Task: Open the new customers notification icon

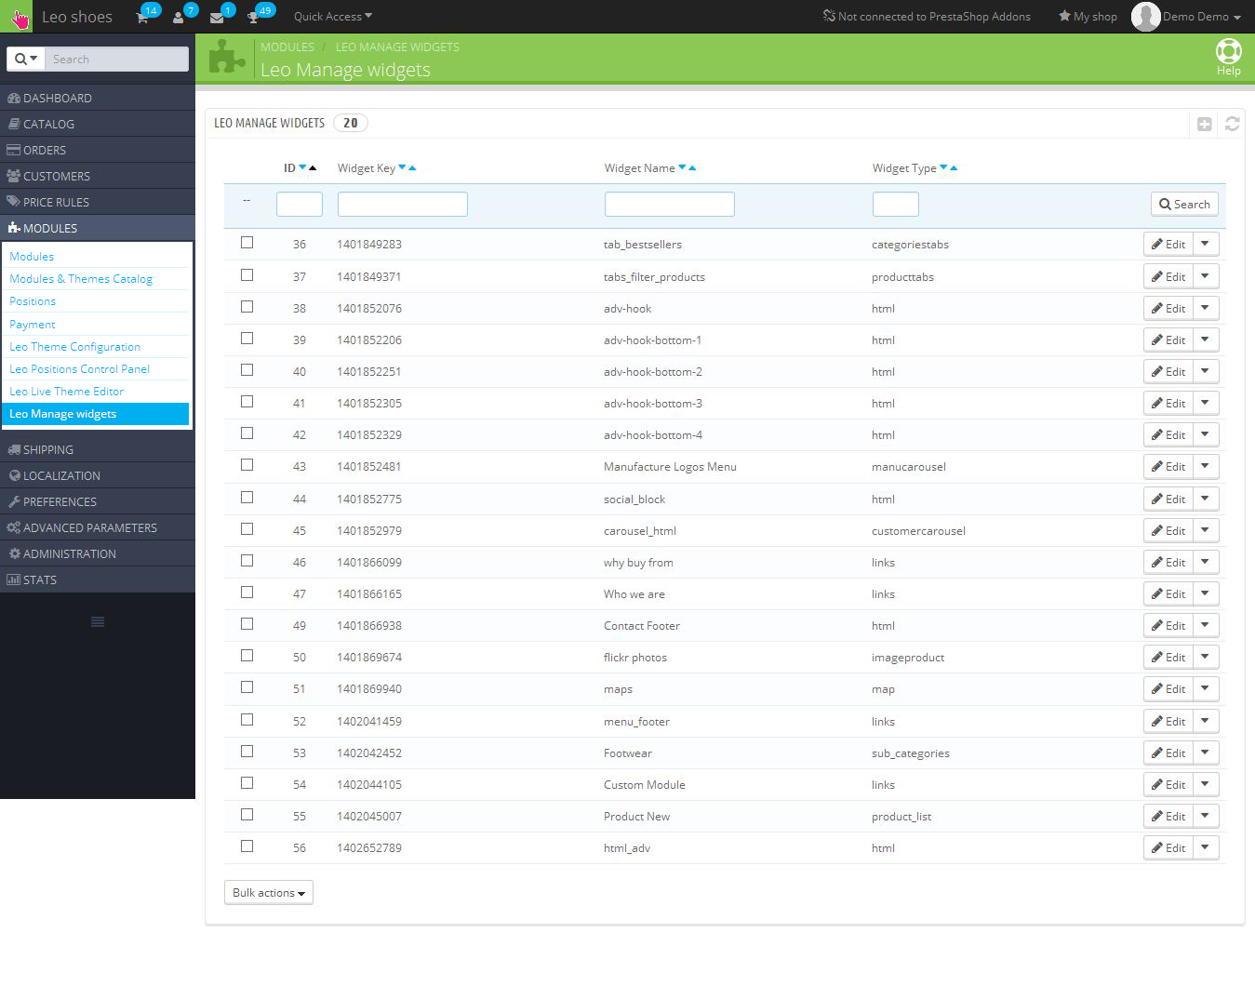Action: [178, 18]
